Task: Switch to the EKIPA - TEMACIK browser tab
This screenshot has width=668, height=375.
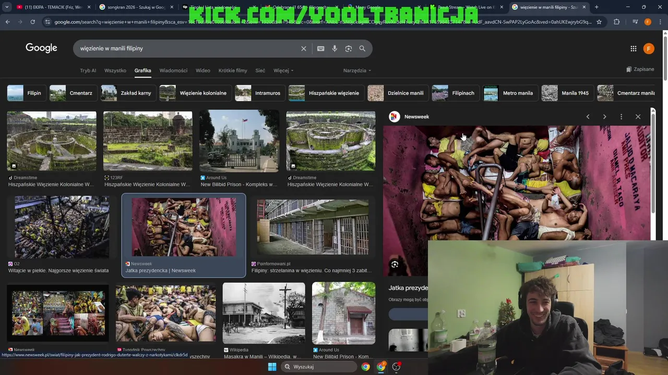Action: tap(54, 7)
